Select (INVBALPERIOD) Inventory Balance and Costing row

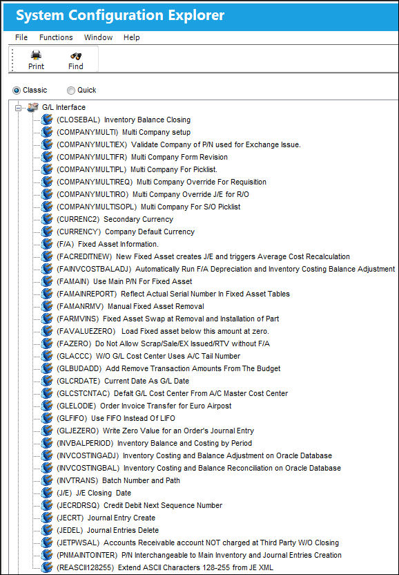(154, 444)
